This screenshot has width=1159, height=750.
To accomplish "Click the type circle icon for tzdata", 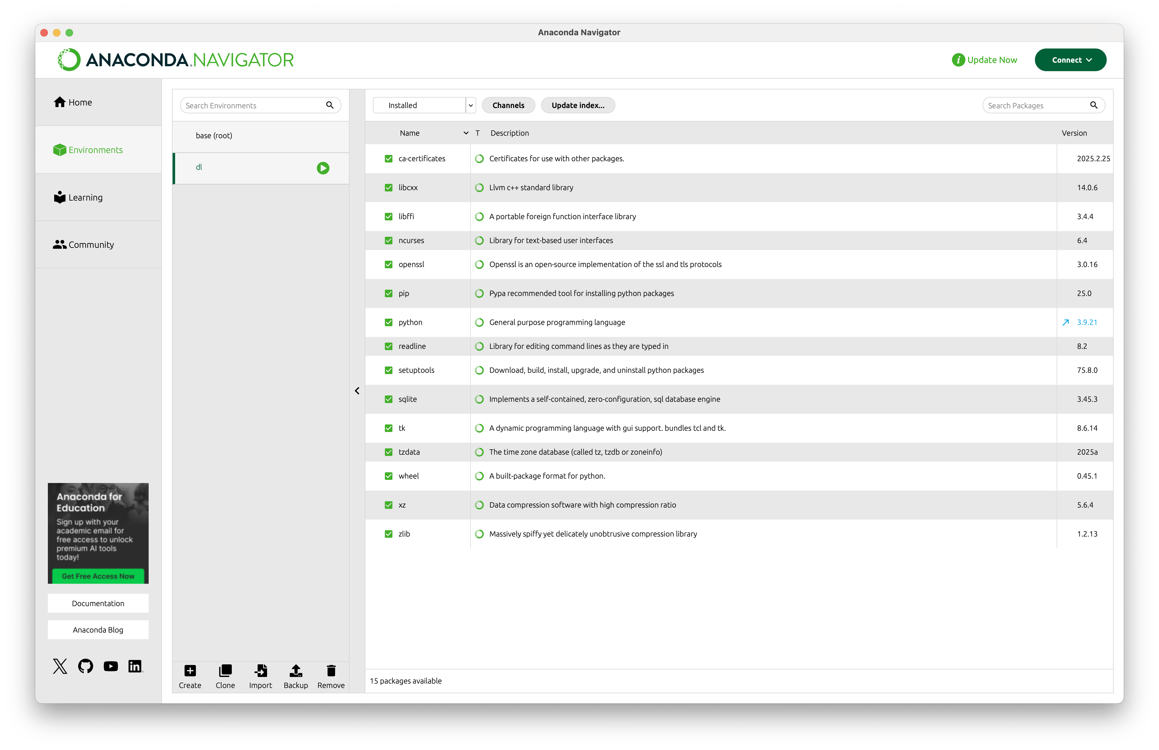I will coord(479,452).
